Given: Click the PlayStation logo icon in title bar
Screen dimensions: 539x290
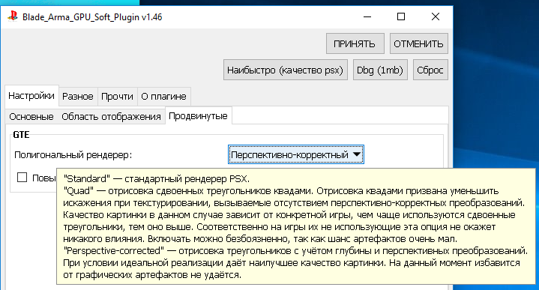Looking at the screenshot, I should tap(13, 16).
